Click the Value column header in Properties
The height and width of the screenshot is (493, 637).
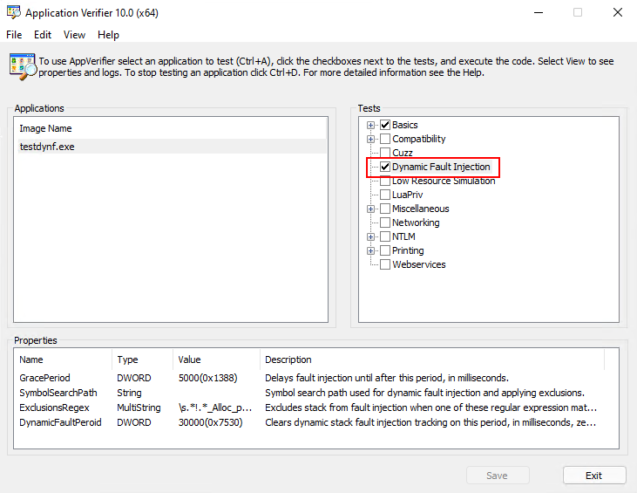coord(216,359)
